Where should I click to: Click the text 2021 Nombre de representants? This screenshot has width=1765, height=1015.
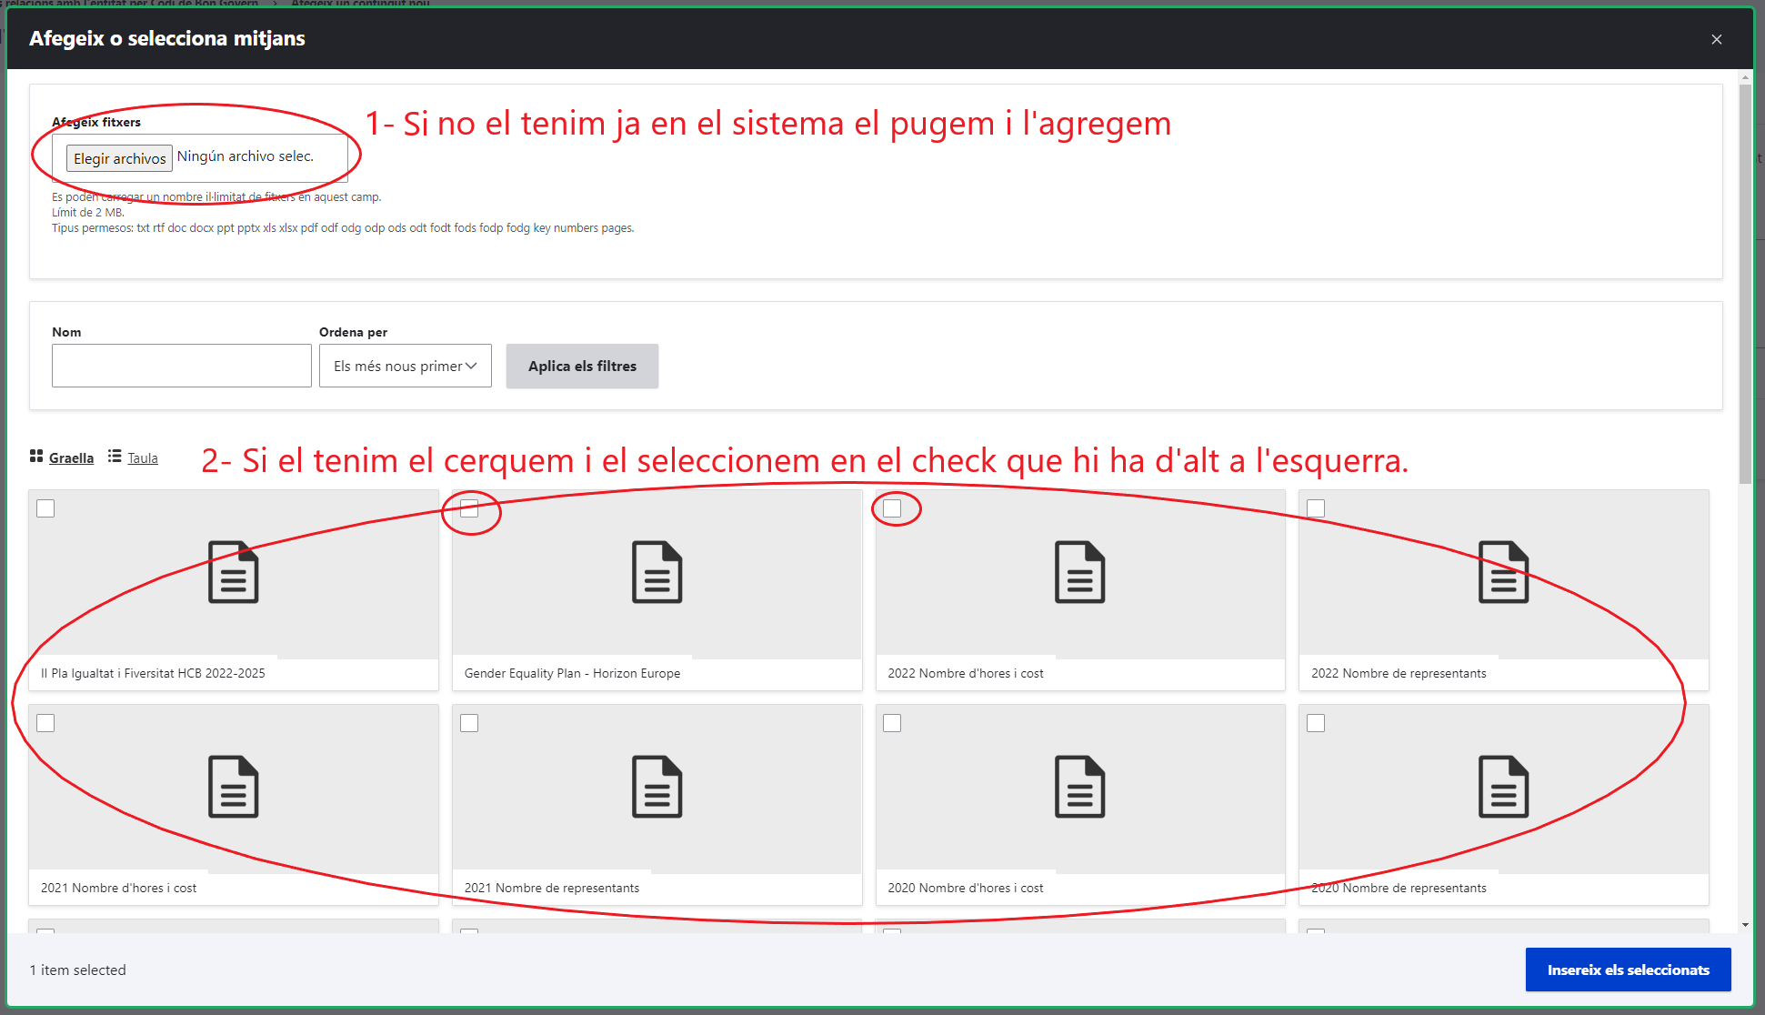[552, 888]
